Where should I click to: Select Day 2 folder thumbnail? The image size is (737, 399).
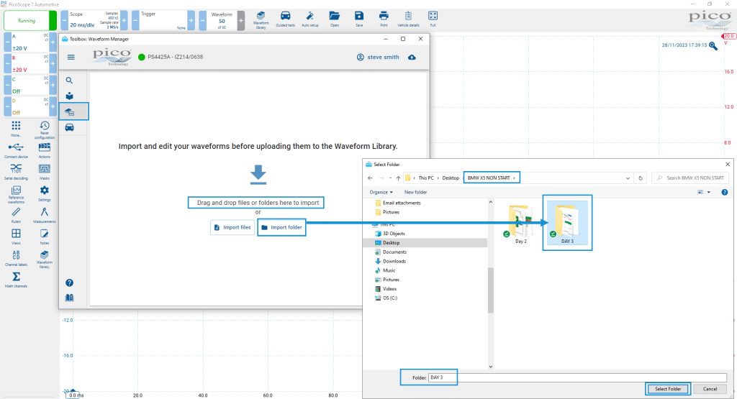pos(520,224)
